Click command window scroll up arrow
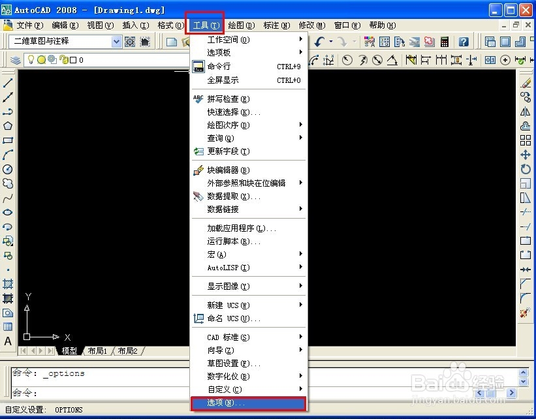Image resolution: width=536 pixels, height=419 pixels. tap(524, 372)
